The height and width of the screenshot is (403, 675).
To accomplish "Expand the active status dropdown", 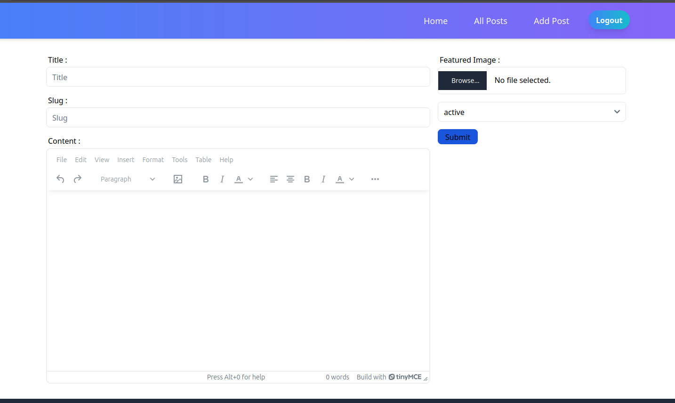I will (531, 112).
